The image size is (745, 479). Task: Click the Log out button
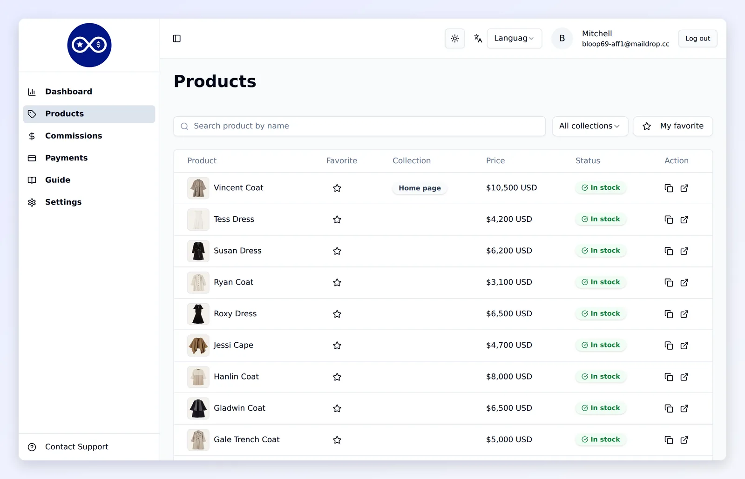coord(698,39)
